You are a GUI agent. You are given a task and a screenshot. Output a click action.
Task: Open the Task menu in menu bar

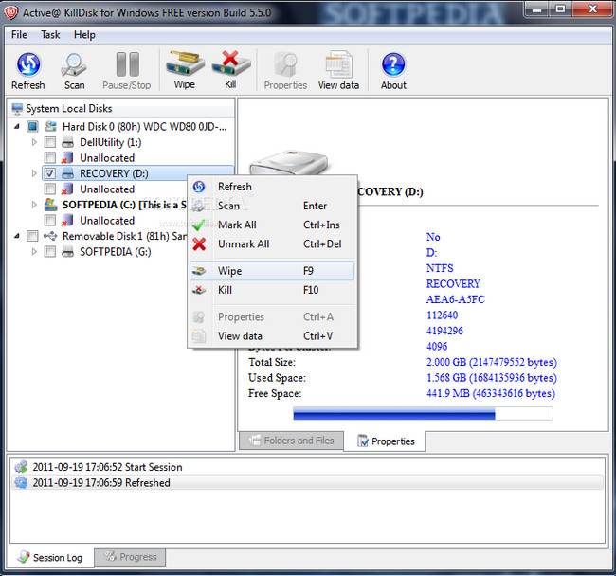[x=50, y=35]
